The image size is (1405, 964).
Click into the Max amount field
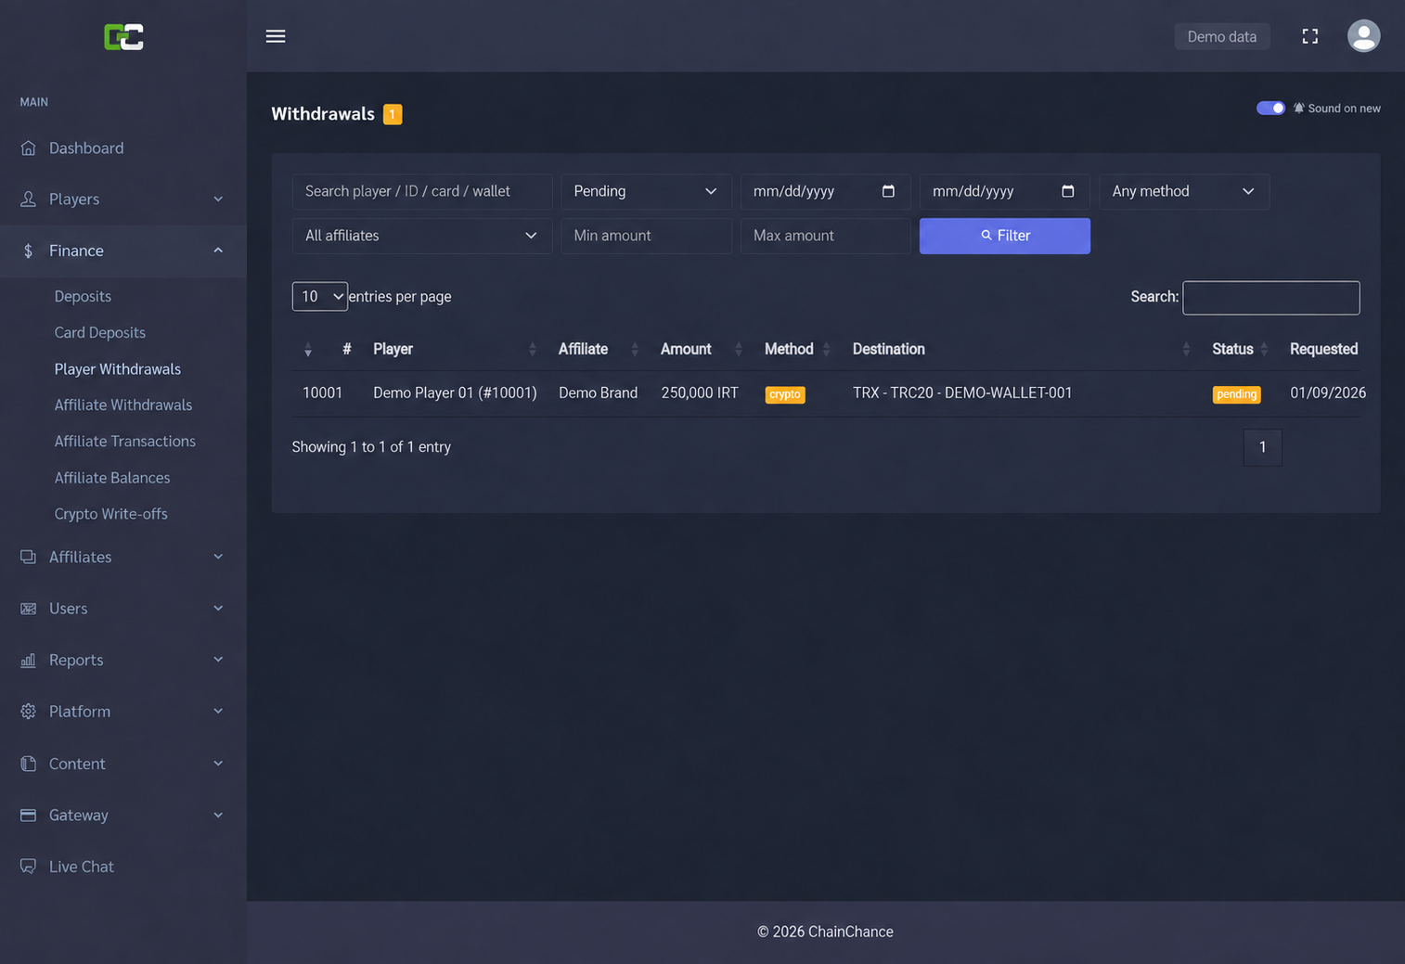(825, 236)
